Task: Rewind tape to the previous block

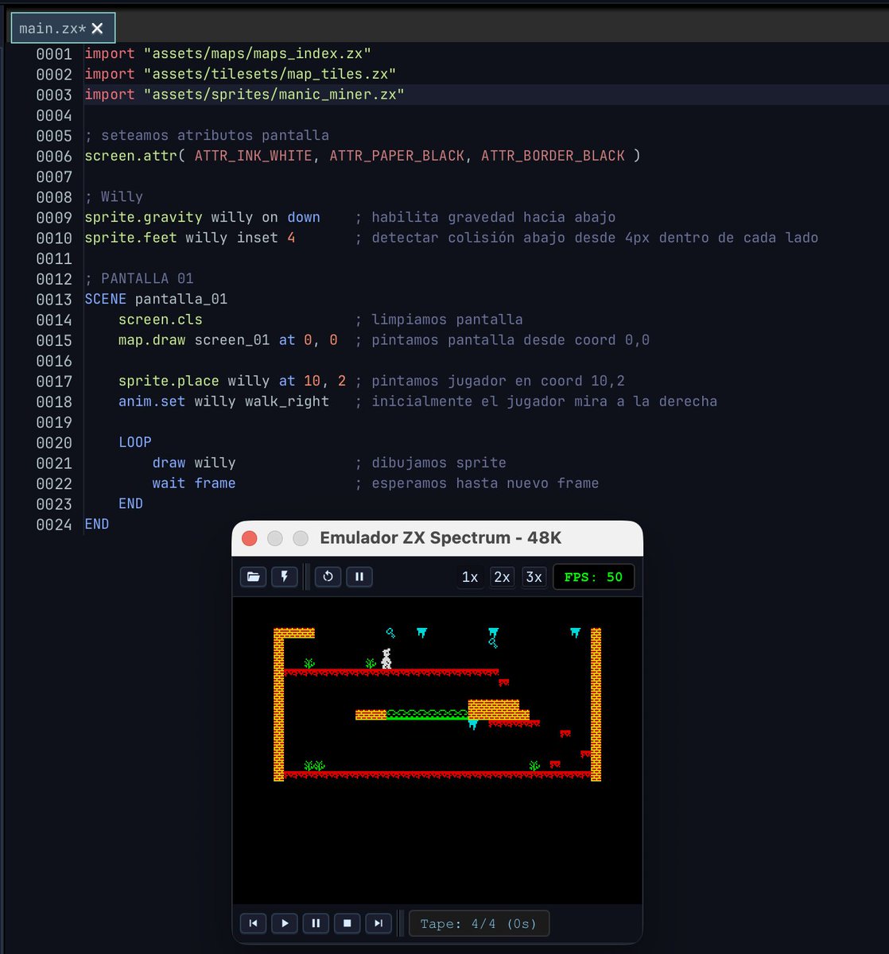Action: click(253, 923)
